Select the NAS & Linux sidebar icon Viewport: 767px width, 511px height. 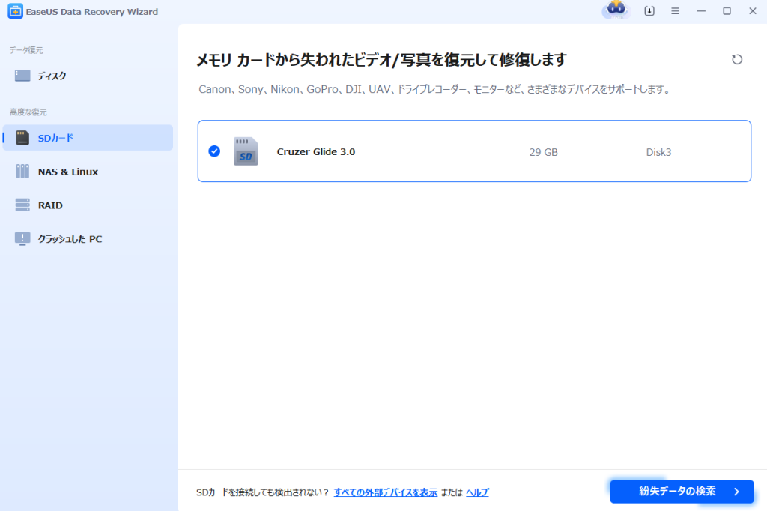click(22, 172)
